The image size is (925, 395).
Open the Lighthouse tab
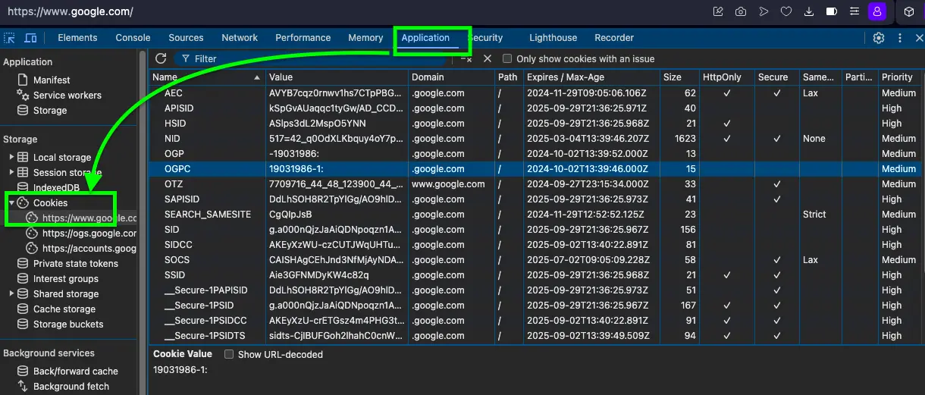[x=553, y=38]
